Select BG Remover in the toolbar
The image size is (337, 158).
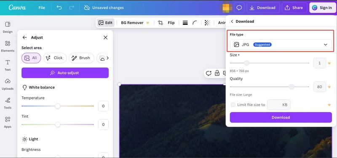135,23
